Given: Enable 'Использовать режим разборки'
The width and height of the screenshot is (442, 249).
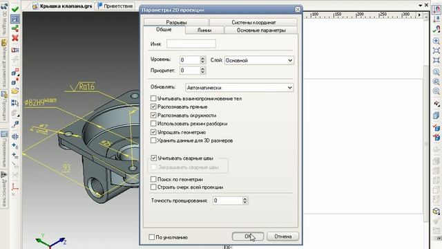Looking at the screenshot, I should coord(153,124).
